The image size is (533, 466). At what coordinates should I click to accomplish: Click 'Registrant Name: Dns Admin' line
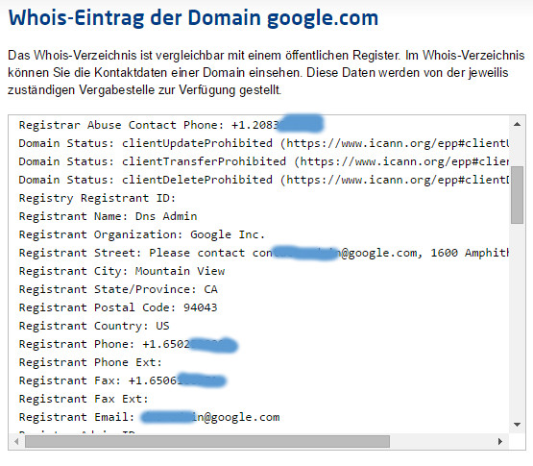[x=109, y=216]
